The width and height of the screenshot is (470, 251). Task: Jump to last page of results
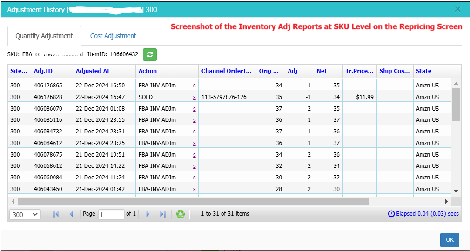point(163,214)
